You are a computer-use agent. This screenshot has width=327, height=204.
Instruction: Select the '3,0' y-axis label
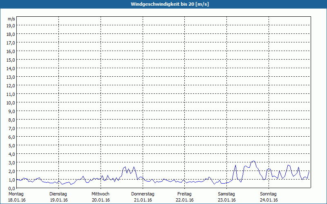[12, 162]
